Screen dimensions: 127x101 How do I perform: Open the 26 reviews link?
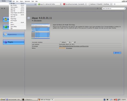click(69, 48)
